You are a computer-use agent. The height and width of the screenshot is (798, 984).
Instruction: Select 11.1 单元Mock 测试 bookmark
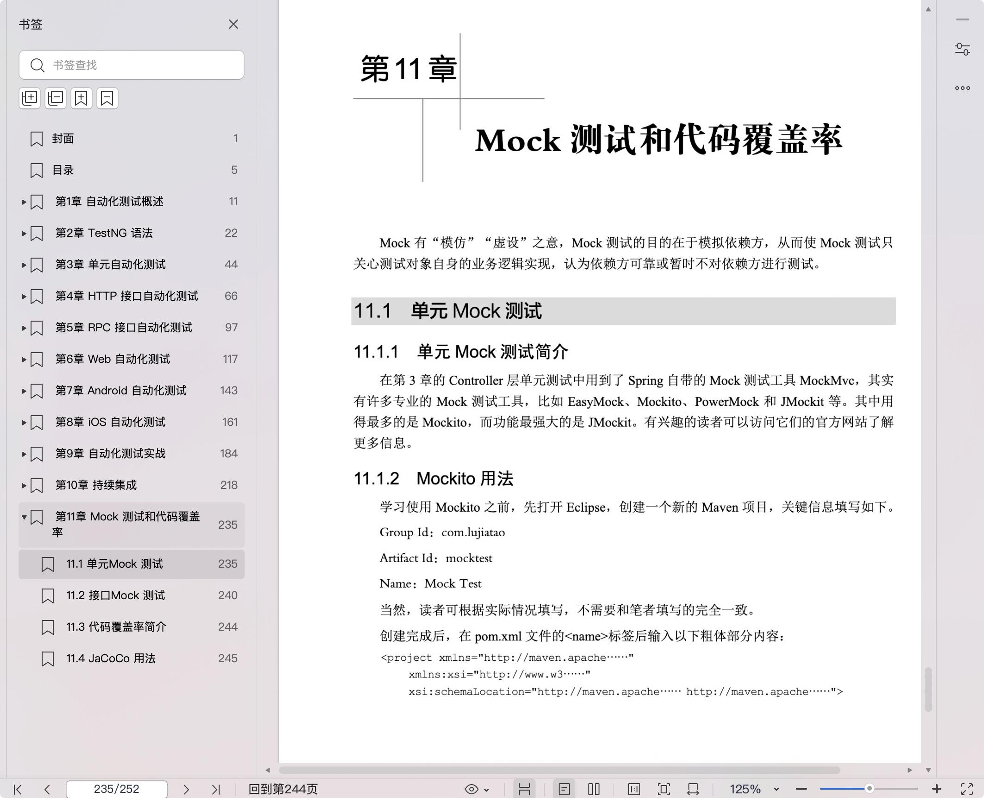point(132,564)
